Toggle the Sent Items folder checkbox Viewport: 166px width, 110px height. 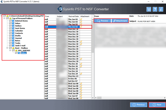10,28
